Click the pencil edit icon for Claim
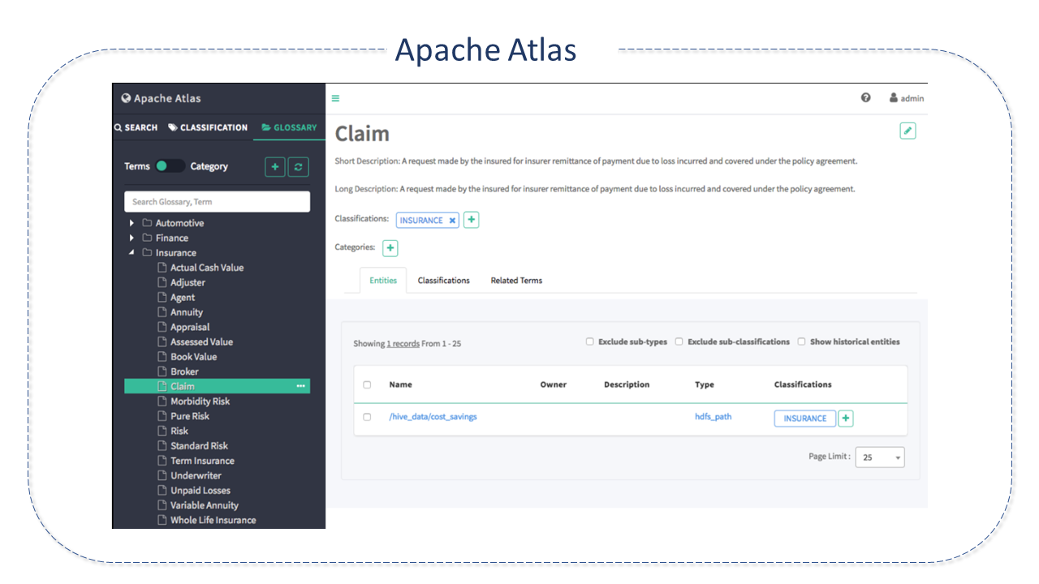 pyautogui.click(x=908, y=131)
